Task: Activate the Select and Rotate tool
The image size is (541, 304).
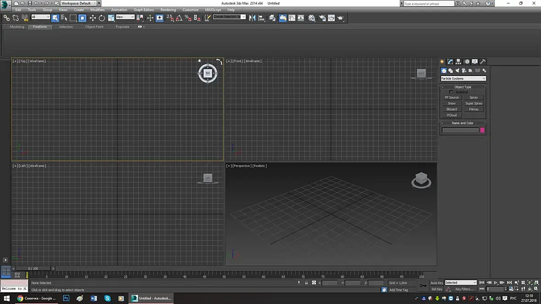Action: point(102,18)
